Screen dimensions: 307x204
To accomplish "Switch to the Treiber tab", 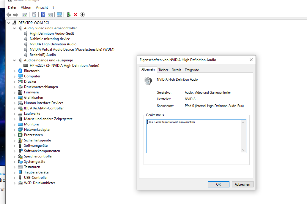I will (x=163, y=70).
